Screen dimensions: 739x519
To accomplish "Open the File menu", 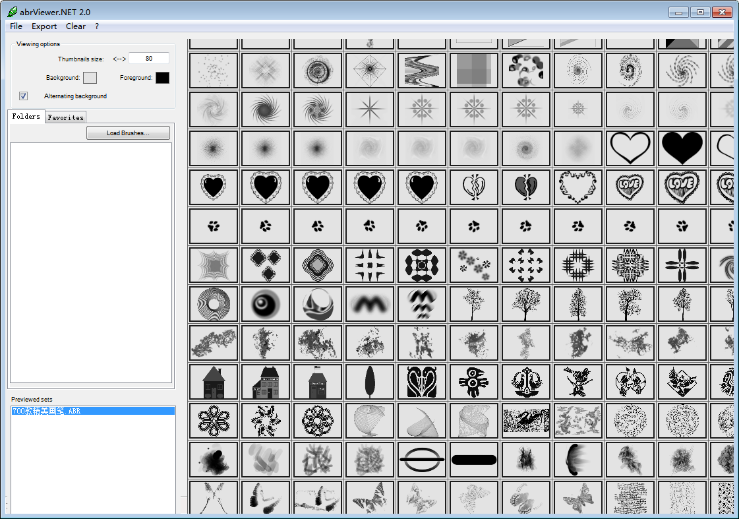I will click(x=16, y=26).
